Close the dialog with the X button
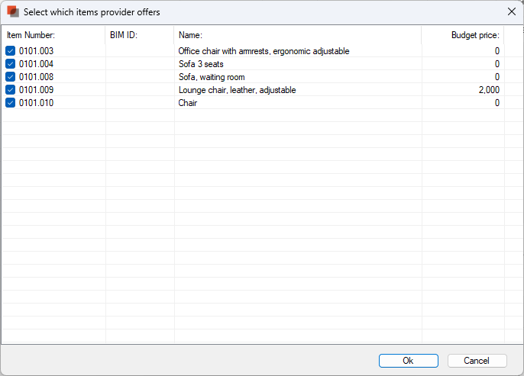Screen dimensions: 524x376 tap(511, 12)
